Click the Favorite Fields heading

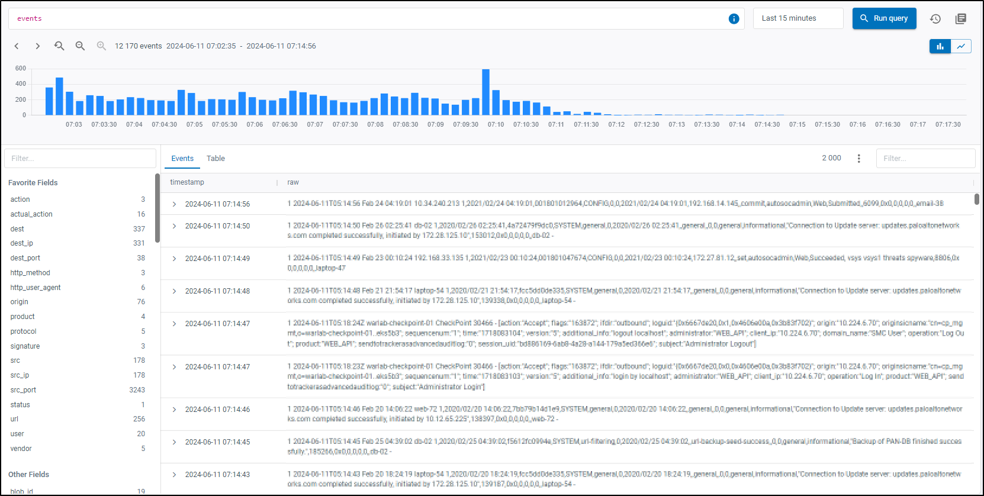coord(33,183)
